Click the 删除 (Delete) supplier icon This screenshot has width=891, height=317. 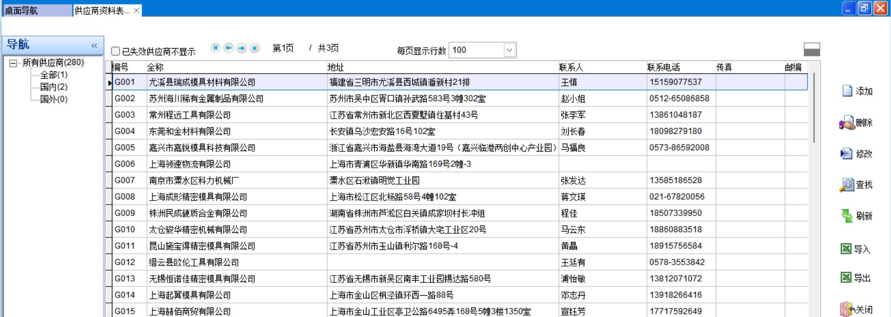click(x=847, y=123)
